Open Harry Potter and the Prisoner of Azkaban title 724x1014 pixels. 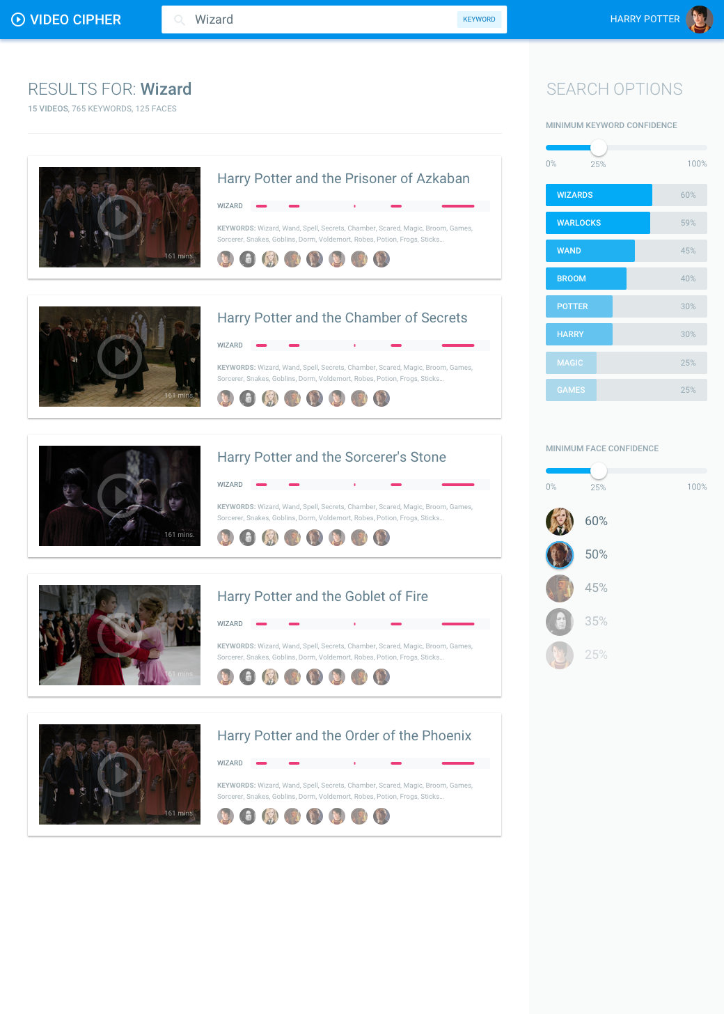(x=343, y=178)
